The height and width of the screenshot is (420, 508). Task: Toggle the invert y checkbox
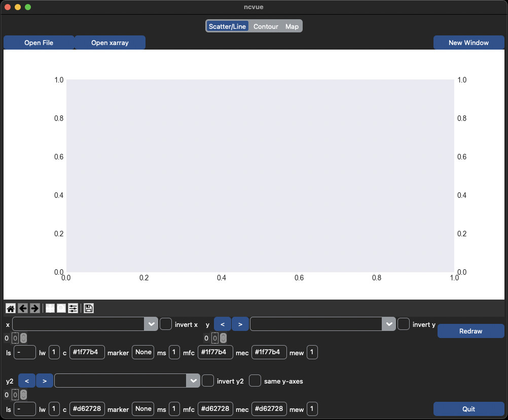(x=404, y=324)
